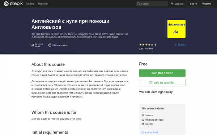217x135 pixels.
Task: Click the 30 минут в день text
Action: coord(60,45)
